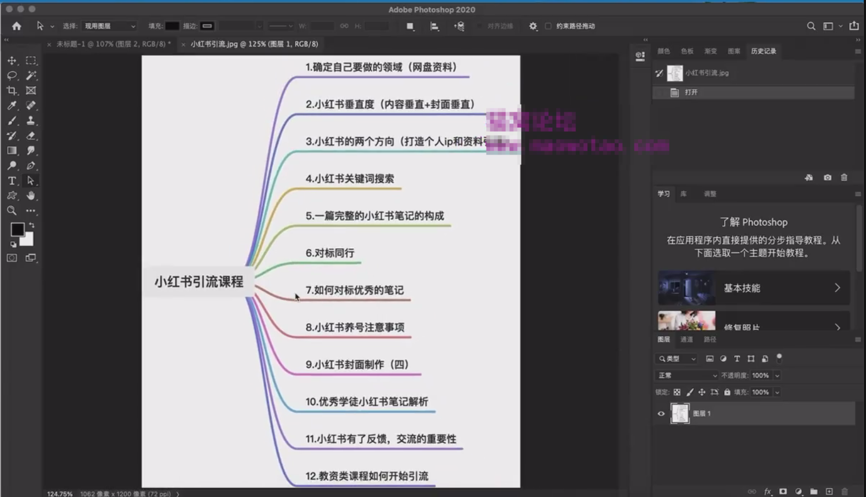866x497 pixels.
Task: Select the Healing Brush tool
Action: (x=31, y=106)
